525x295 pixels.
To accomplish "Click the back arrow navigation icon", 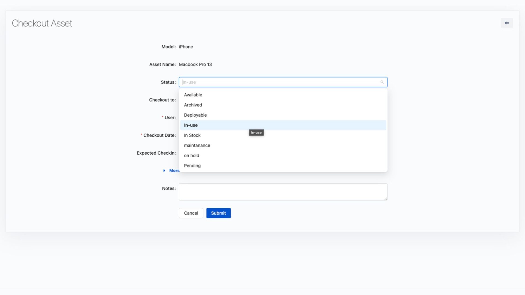I will click(x=507, y=23).
